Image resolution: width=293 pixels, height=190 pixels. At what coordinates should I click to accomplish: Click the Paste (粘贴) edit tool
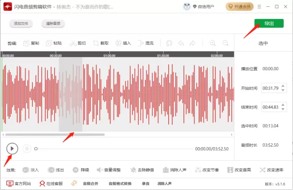tap(54, 43)
